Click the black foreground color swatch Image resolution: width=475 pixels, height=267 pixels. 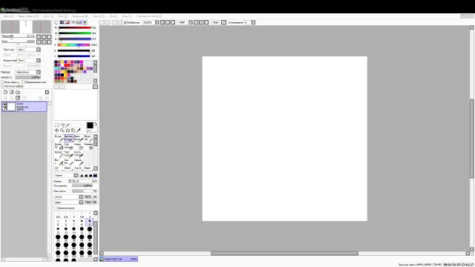coord(90,125)
